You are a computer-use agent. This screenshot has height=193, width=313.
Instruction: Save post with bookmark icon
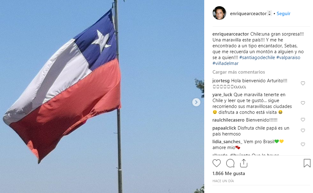click(x=307, y=163)
